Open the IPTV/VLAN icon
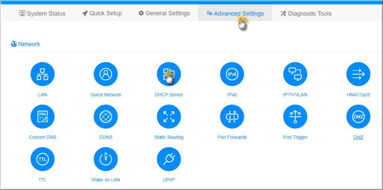This screenshot has height=190, width=383. [x=295, y=74]
